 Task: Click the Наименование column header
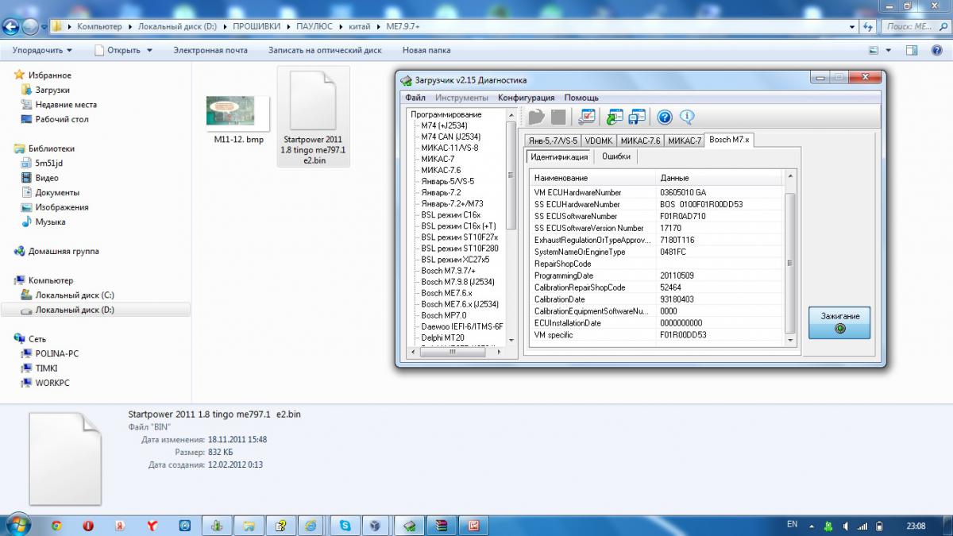[593, 178]
